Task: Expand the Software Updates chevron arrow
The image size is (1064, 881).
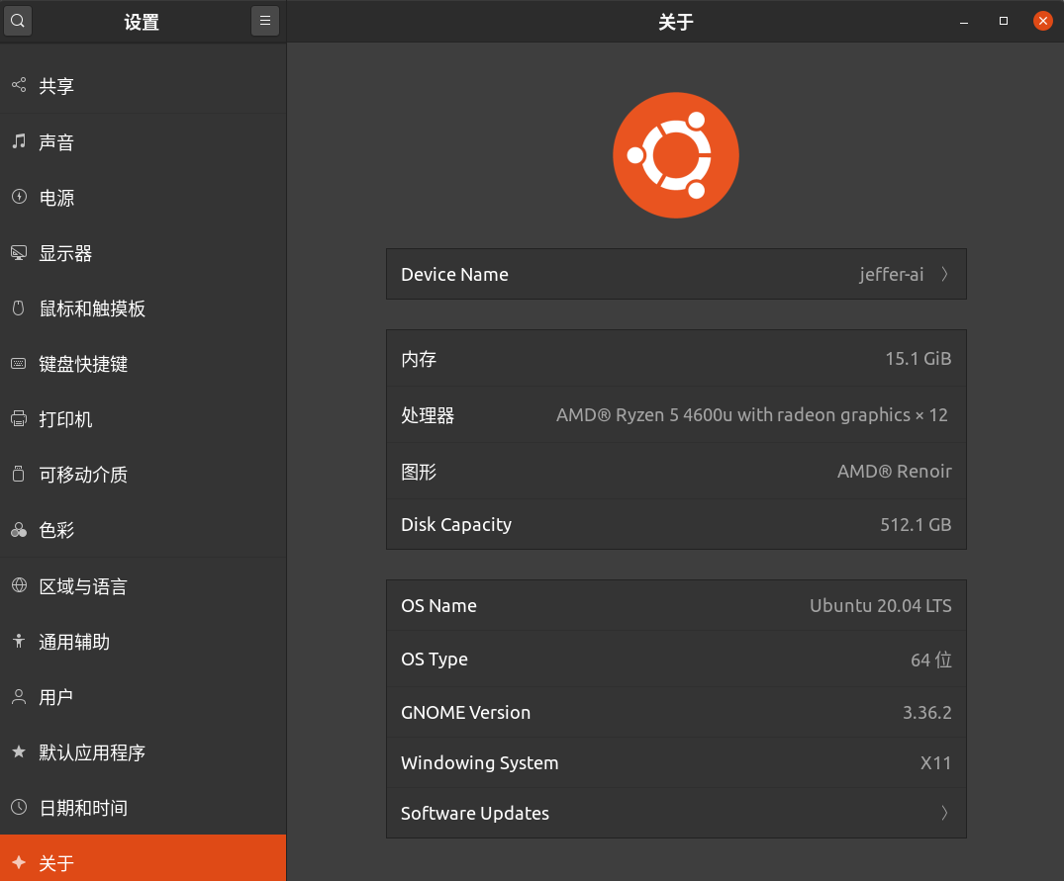Action: (x=944, y=813)
